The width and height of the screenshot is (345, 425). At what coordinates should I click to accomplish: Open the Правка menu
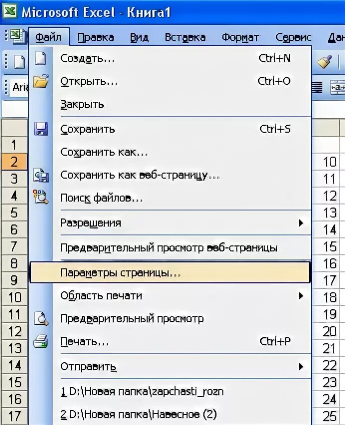[95, 37]
